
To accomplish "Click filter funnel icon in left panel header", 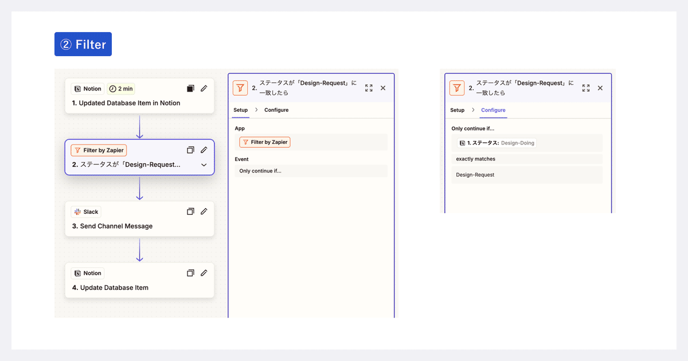I will 240,88.
